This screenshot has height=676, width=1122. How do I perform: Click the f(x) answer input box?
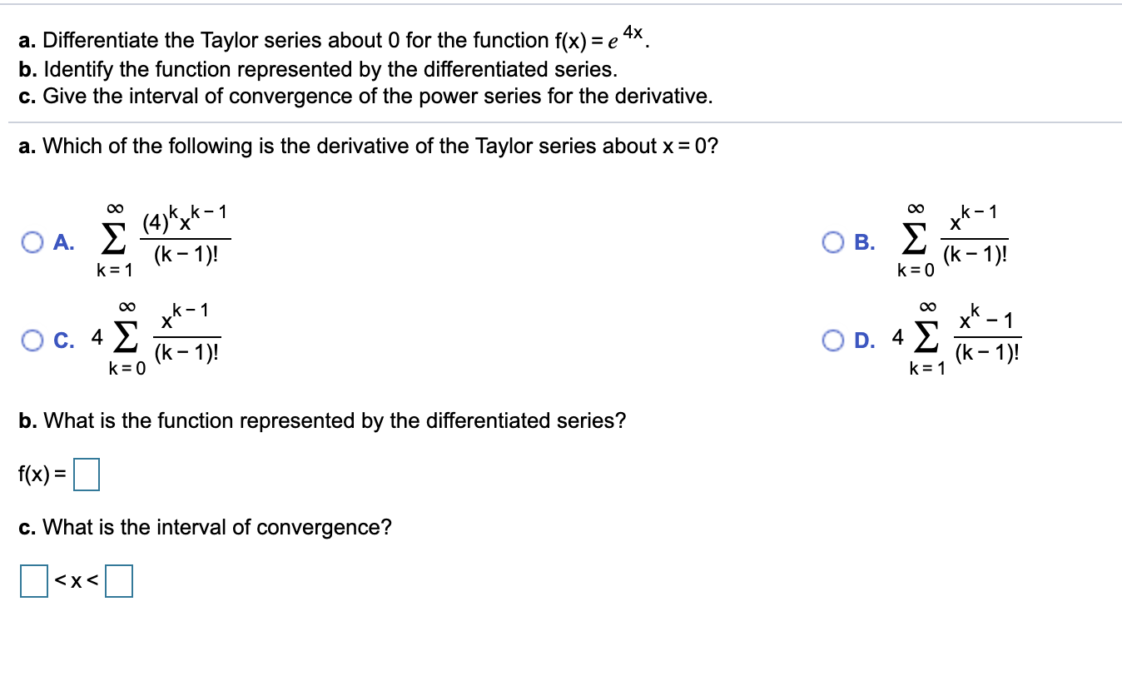point(87,475)
